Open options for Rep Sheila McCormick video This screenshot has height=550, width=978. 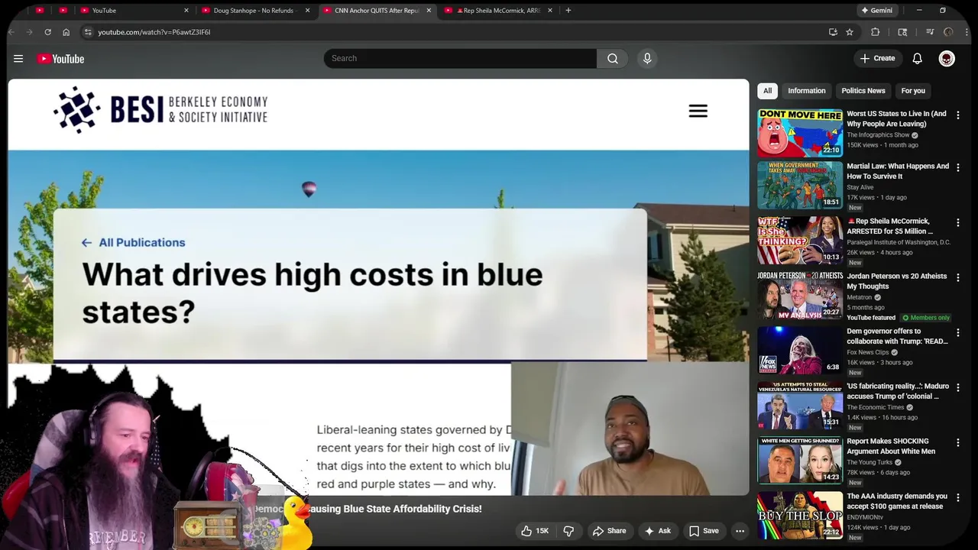pos(958,222)
